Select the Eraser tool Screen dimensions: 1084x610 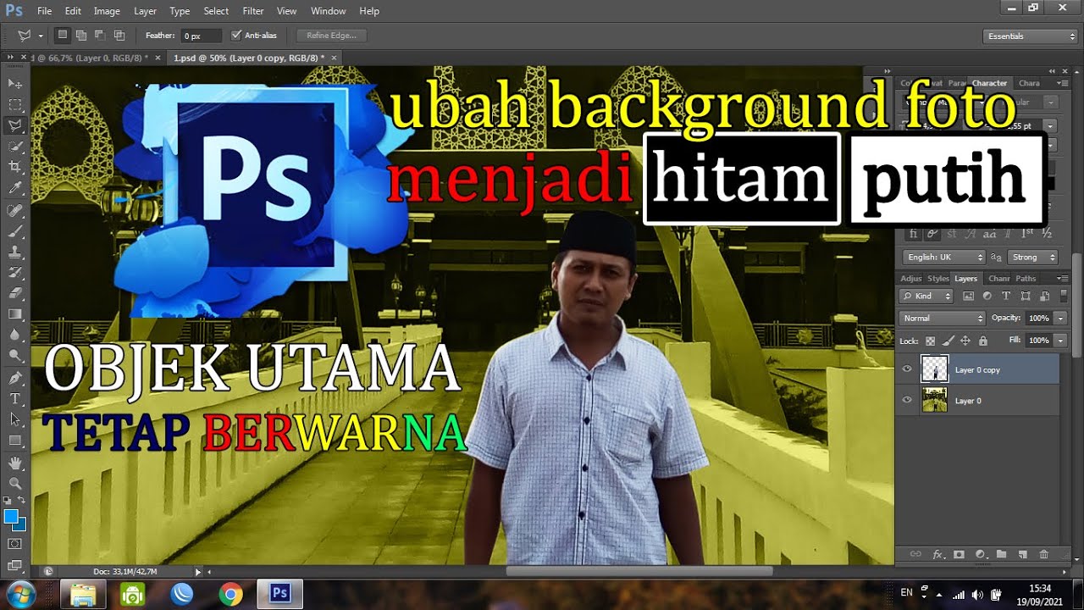point(15,293)
